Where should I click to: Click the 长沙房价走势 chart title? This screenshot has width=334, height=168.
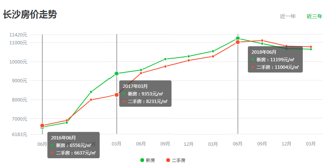point(30,15)
